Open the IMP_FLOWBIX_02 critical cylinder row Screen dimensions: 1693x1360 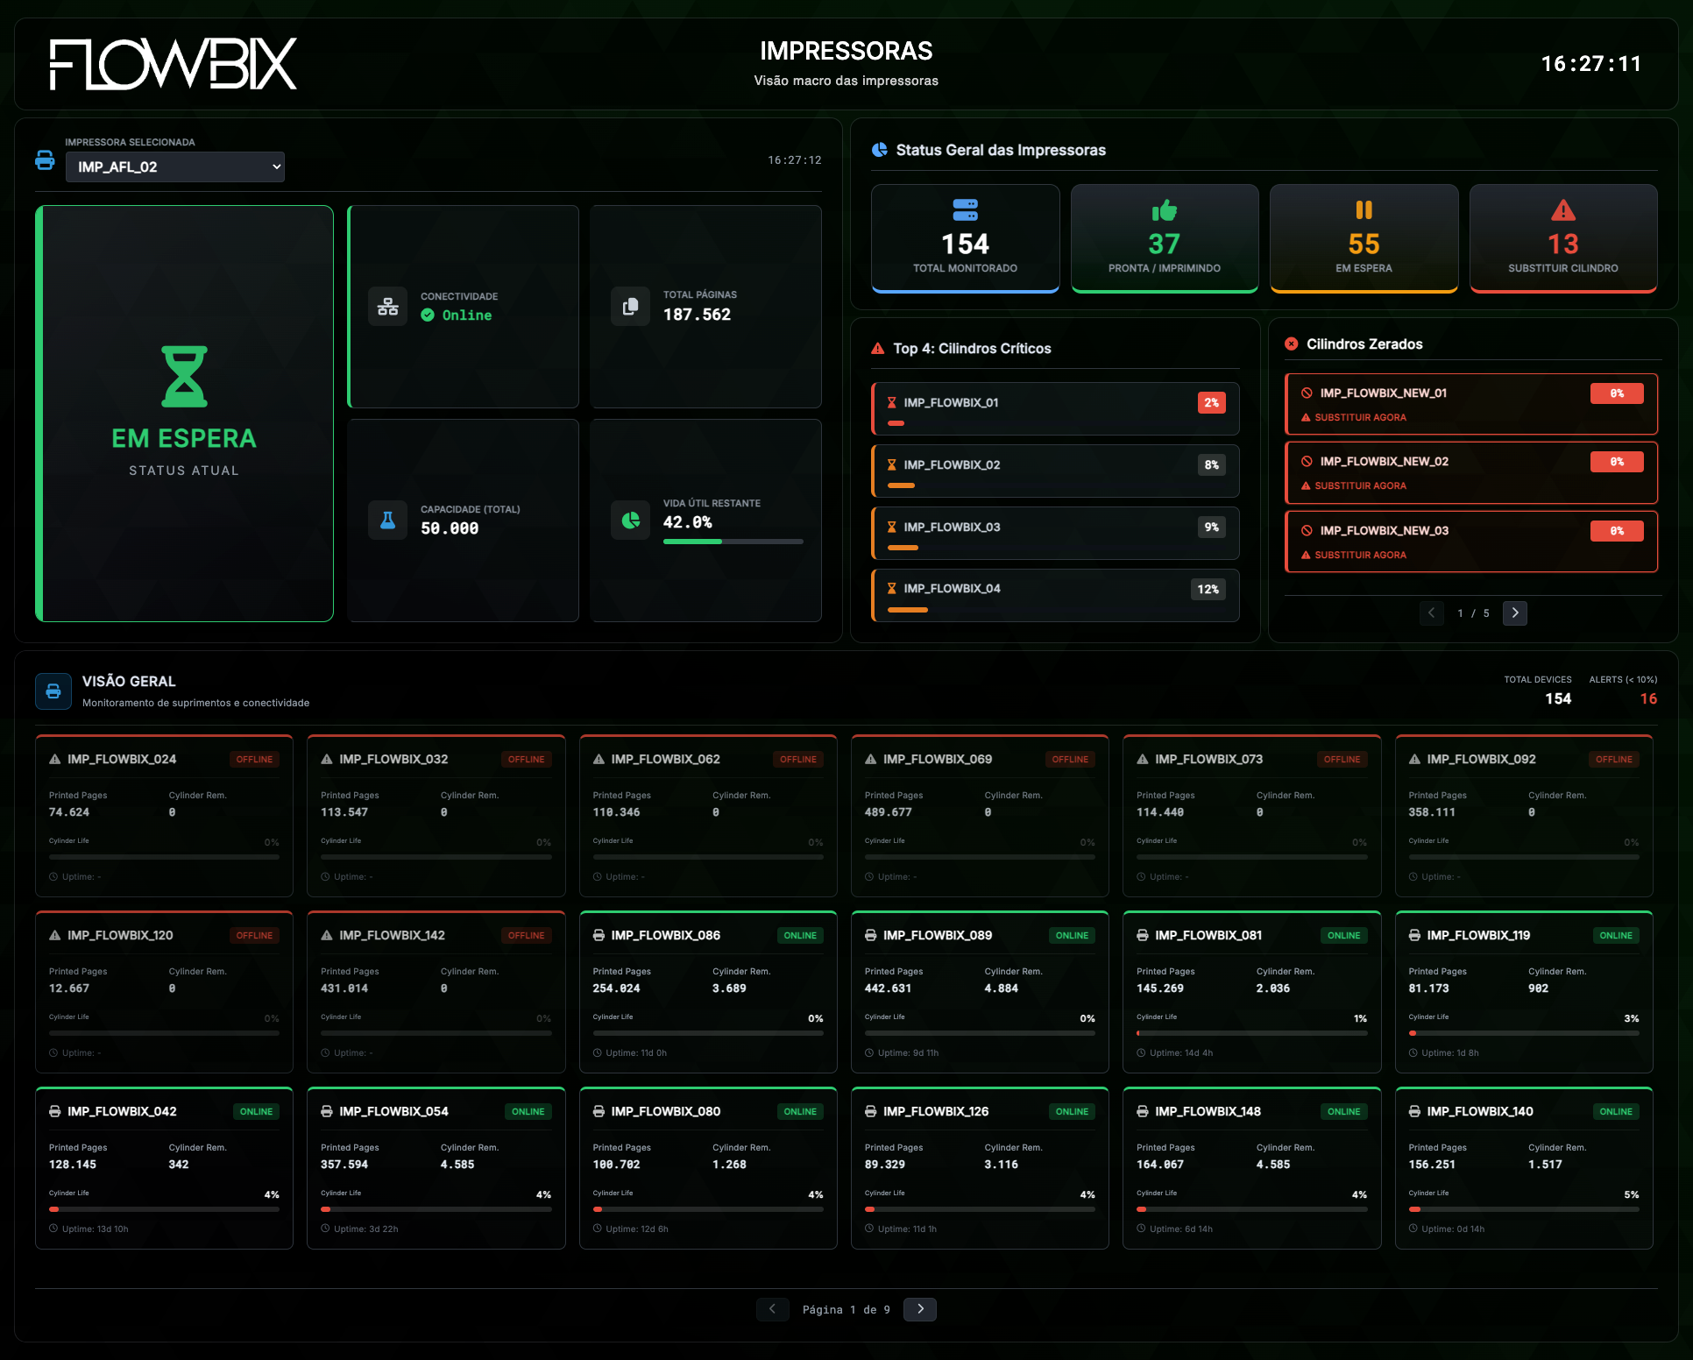coord(1055,471)
